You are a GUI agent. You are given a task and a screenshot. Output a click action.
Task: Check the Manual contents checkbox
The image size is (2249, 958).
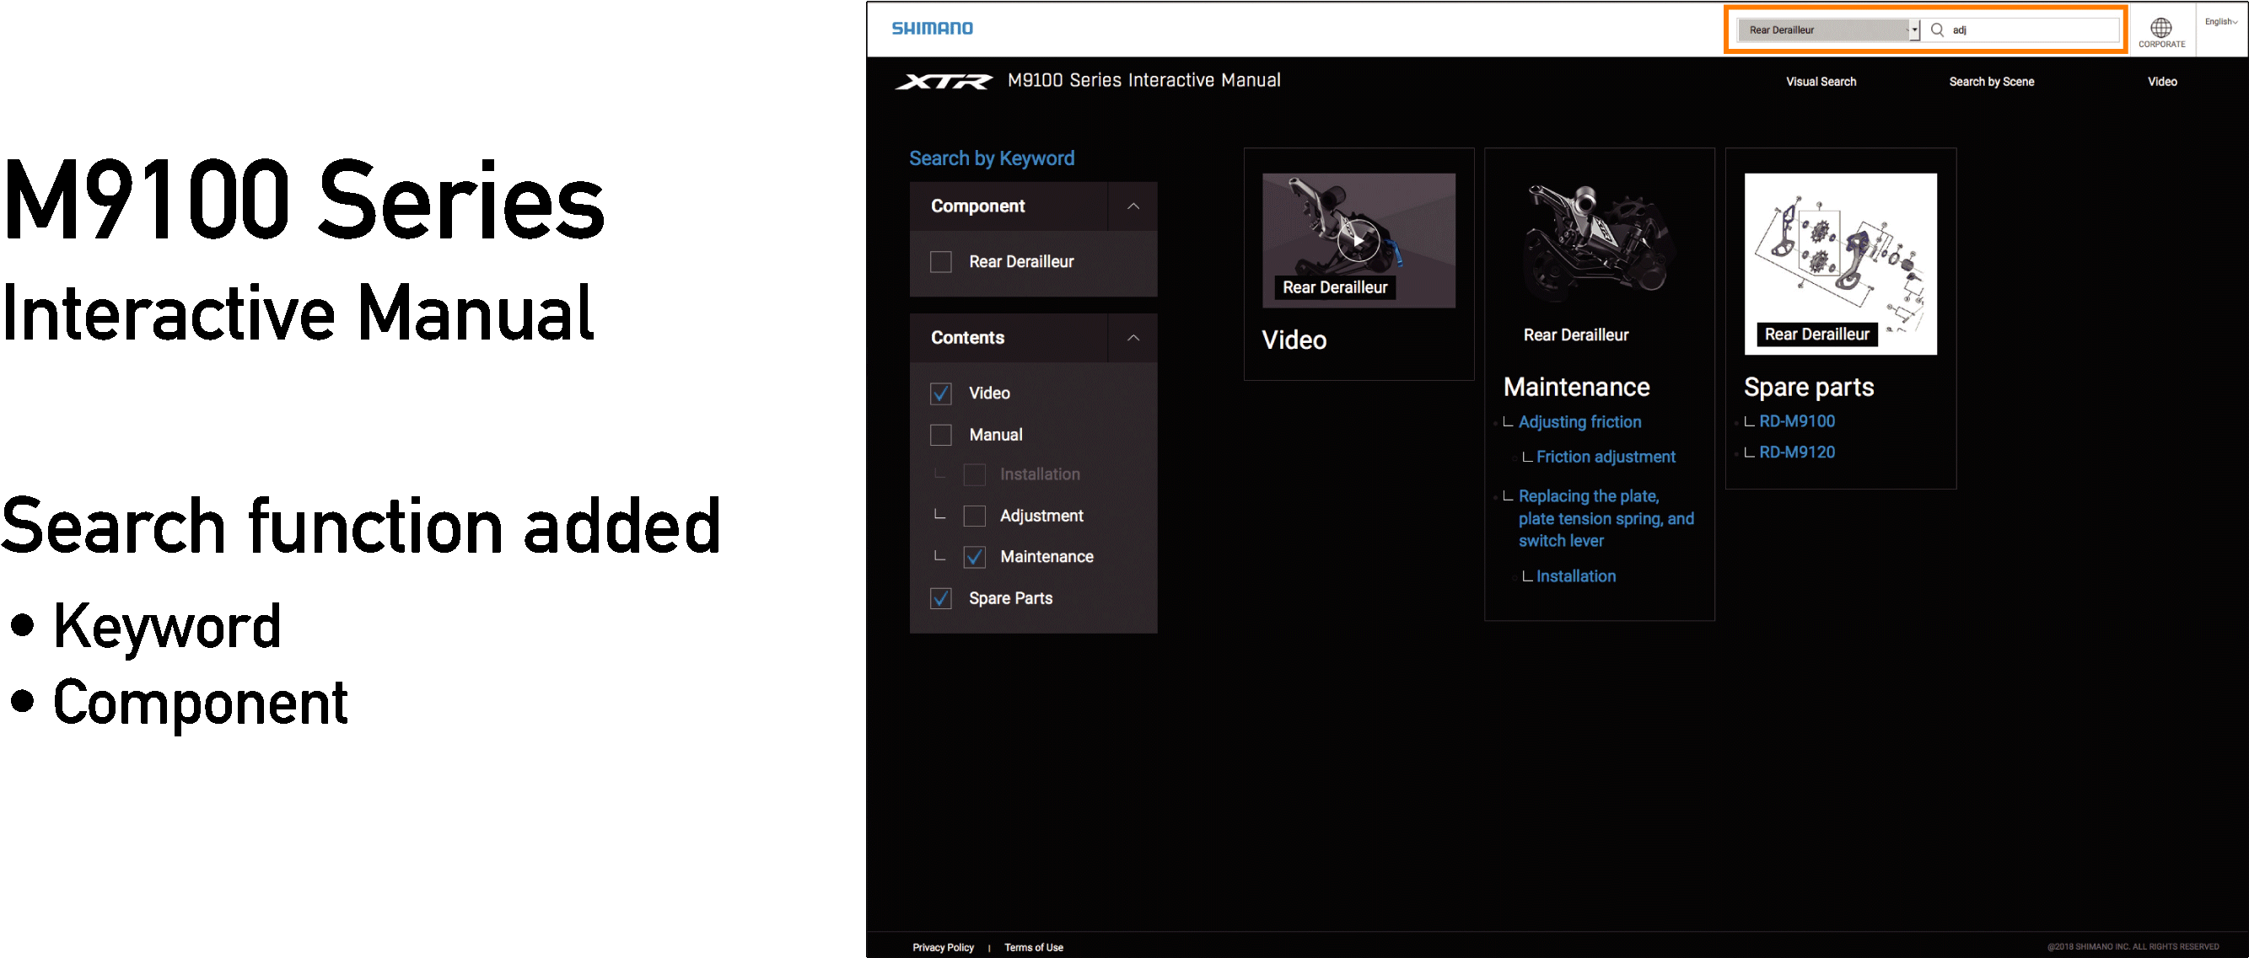(940, 435)
